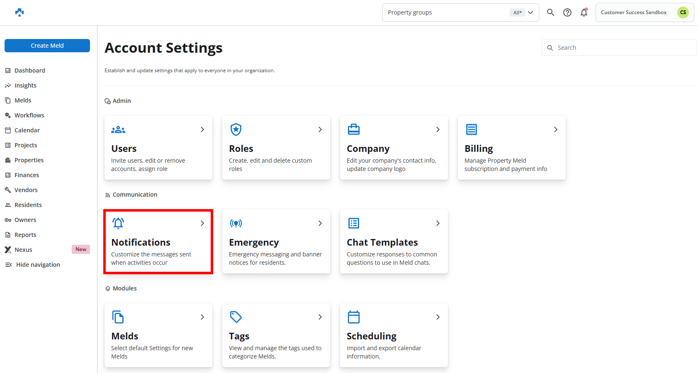The width and height of the screenshot is (698, 373).
Task: Expand the Billing card chevron arrow
Action: coord(555,129)
